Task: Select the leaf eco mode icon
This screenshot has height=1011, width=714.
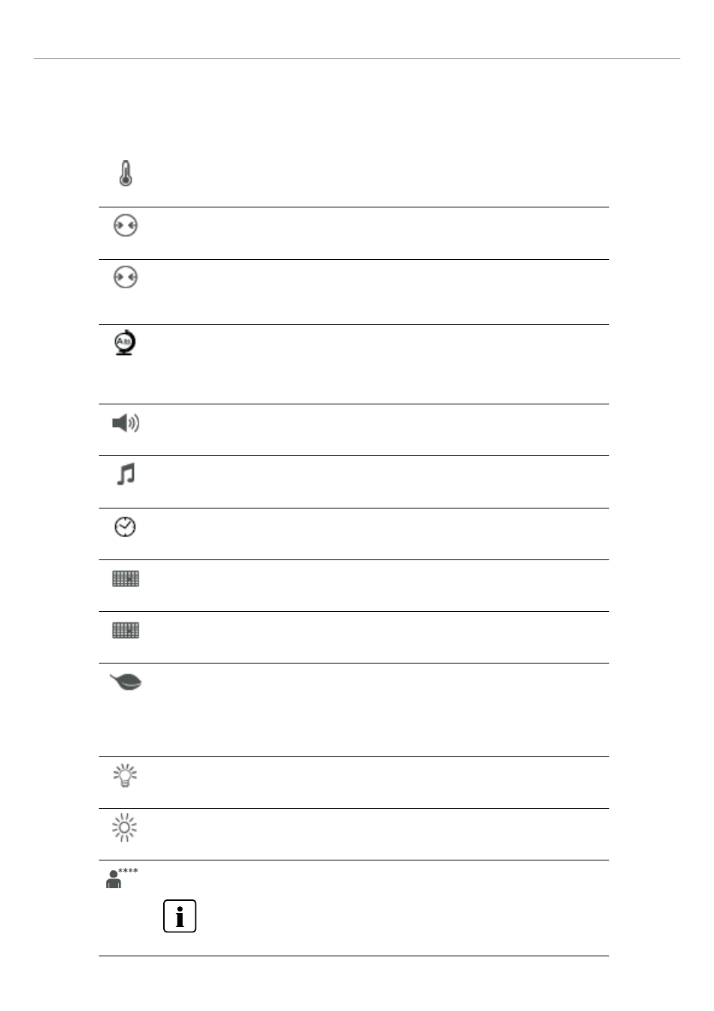Action: pyautogui.click(x=126, y=681)
